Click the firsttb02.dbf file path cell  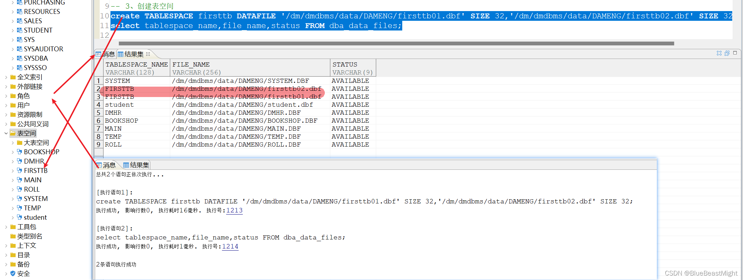coord(250,89)
